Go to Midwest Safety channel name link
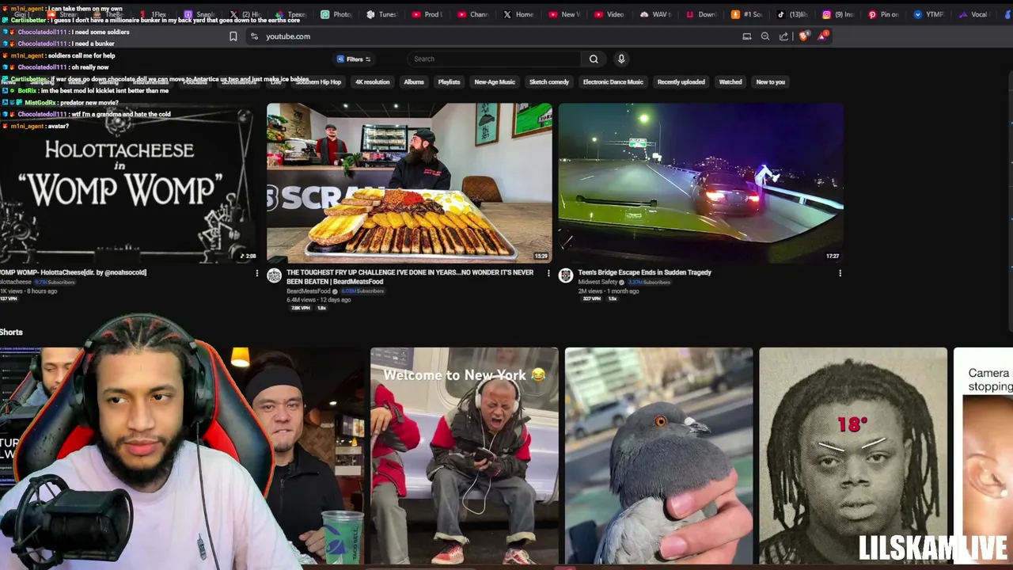1013x570 pixels. [599, 282]
